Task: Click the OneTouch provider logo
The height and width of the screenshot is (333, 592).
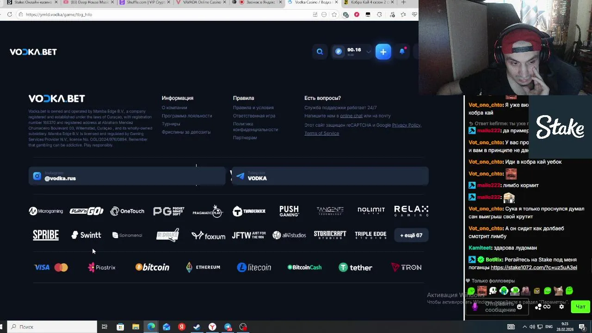Action: coord(127,211)
